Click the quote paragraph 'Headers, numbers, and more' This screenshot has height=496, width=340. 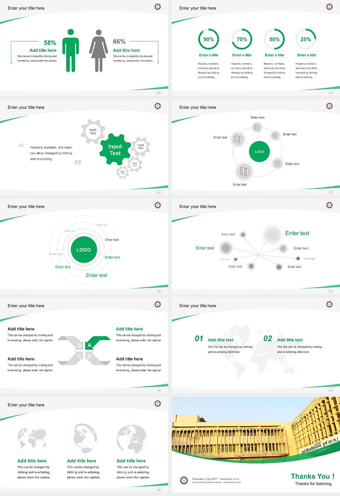click(51, 153)
